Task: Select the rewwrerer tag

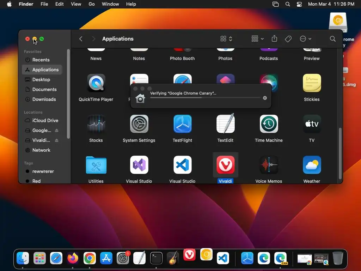Action: (x=42, y=171)
